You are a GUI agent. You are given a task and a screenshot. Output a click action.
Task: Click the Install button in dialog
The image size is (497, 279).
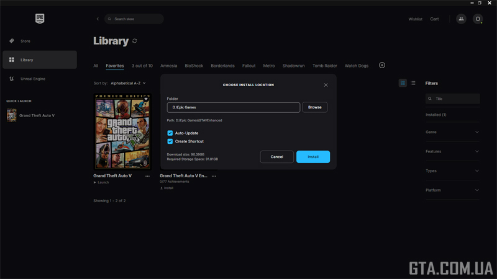click(313, 157)
